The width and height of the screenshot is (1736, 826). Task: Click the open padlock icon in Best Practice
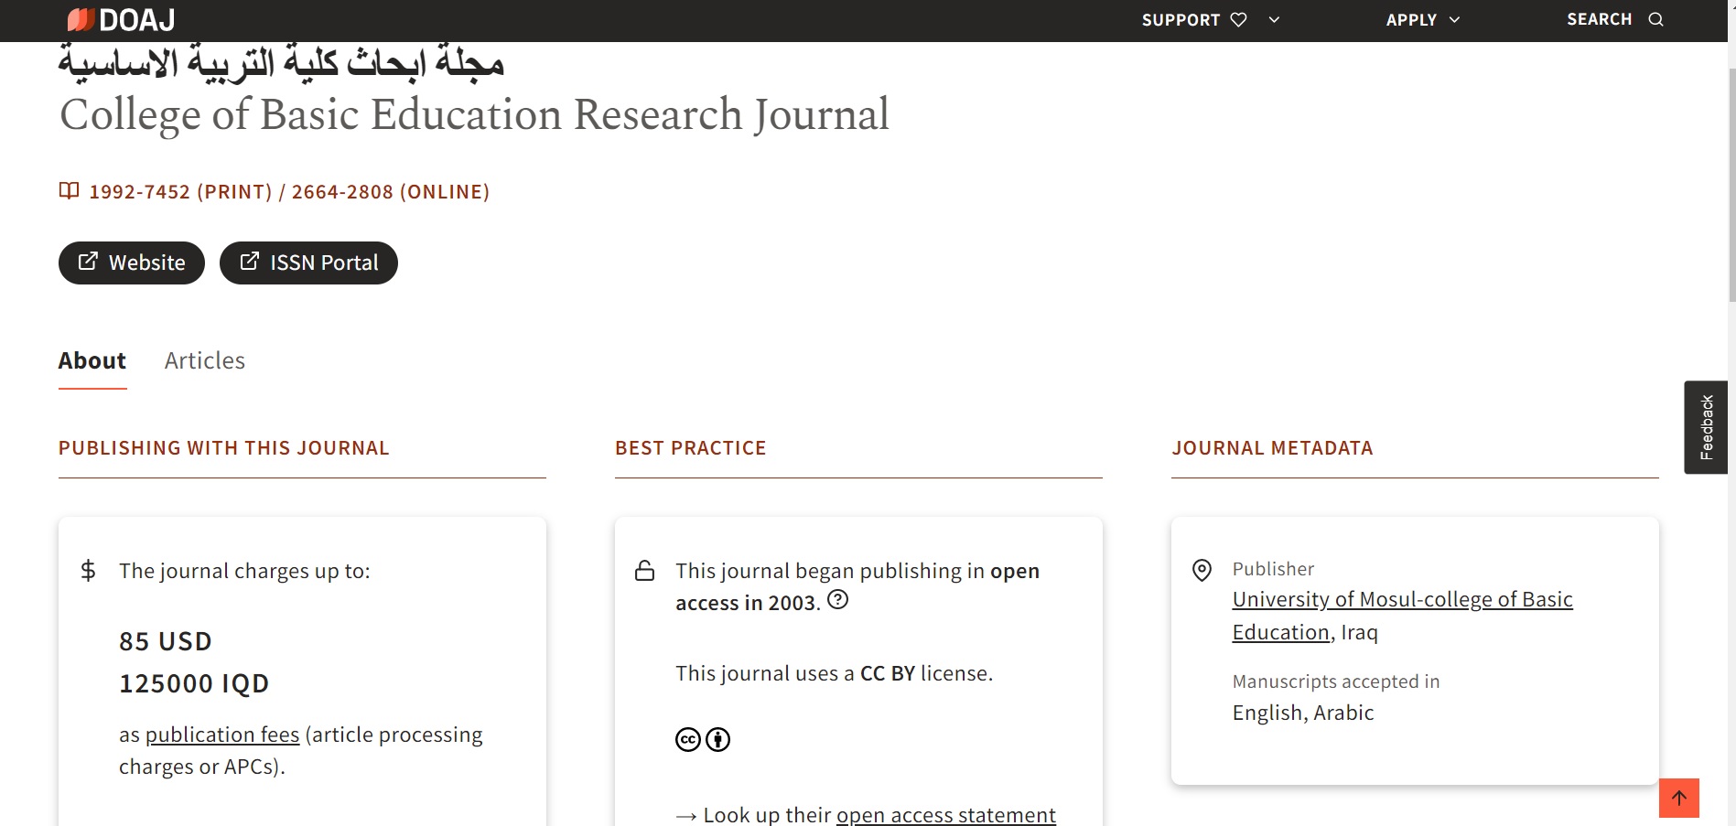tap(645, 571)
